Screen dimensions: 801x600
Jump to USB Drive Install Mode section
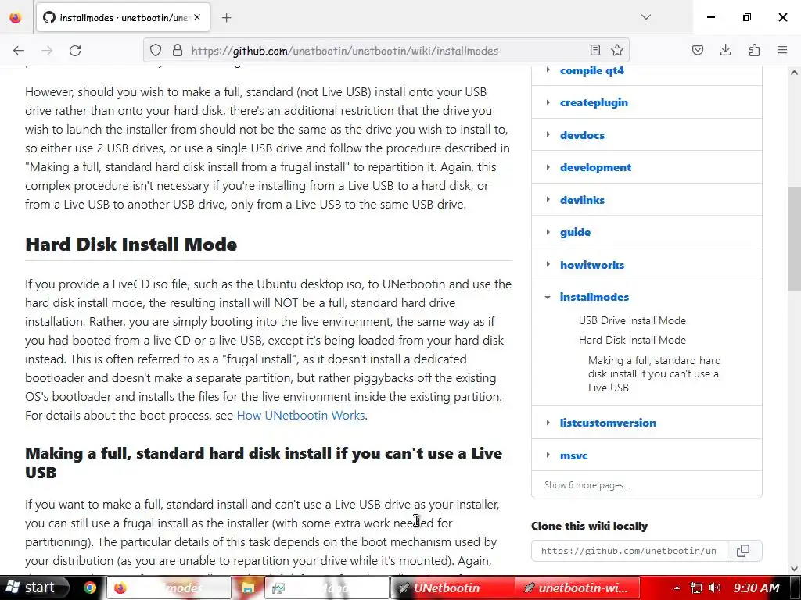click(632, 320)
